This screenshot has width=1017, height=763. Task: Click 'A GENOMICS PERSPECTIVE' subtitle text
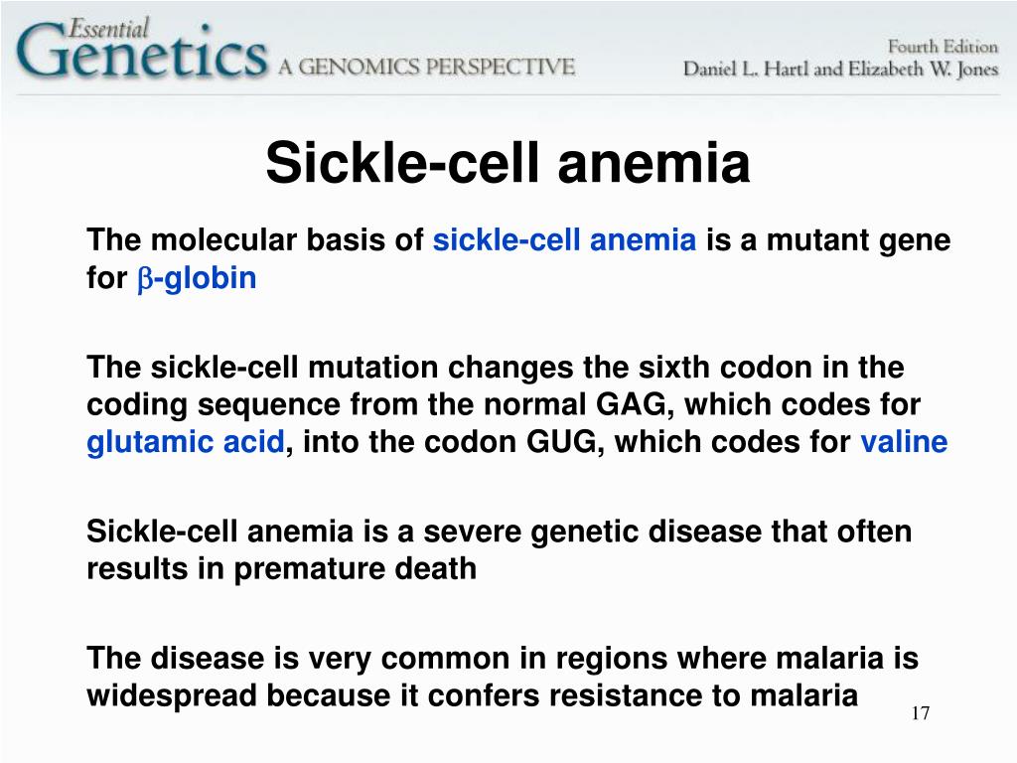(x=427, y=67)
